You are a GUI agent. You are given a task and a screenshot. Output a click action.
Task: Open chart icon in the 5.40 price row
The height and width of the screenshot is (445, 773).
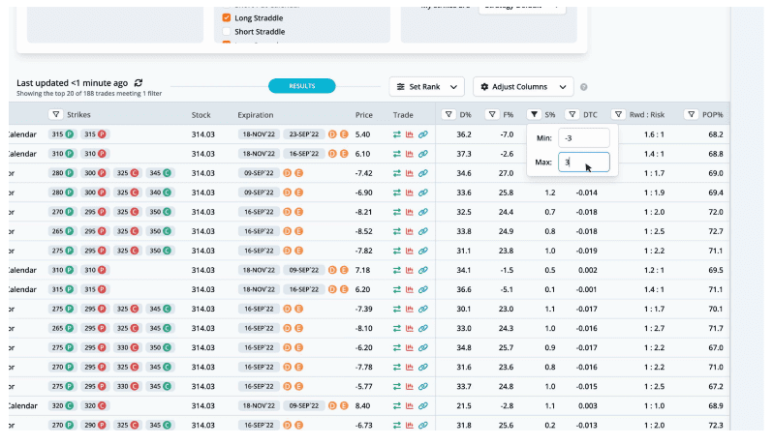[x=410, y=134]
